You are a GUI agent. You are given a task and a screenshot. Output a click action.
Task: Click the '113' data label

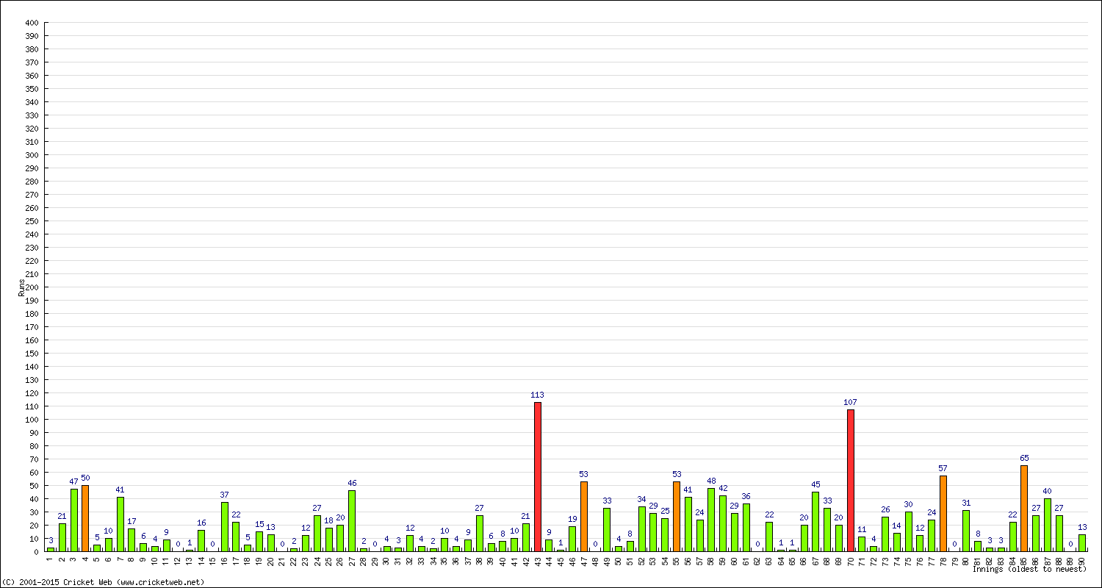(x=538, y=395)
